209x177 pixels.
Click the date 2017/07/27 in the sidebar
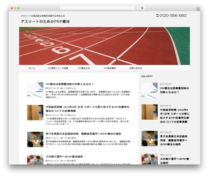point(166,84)
